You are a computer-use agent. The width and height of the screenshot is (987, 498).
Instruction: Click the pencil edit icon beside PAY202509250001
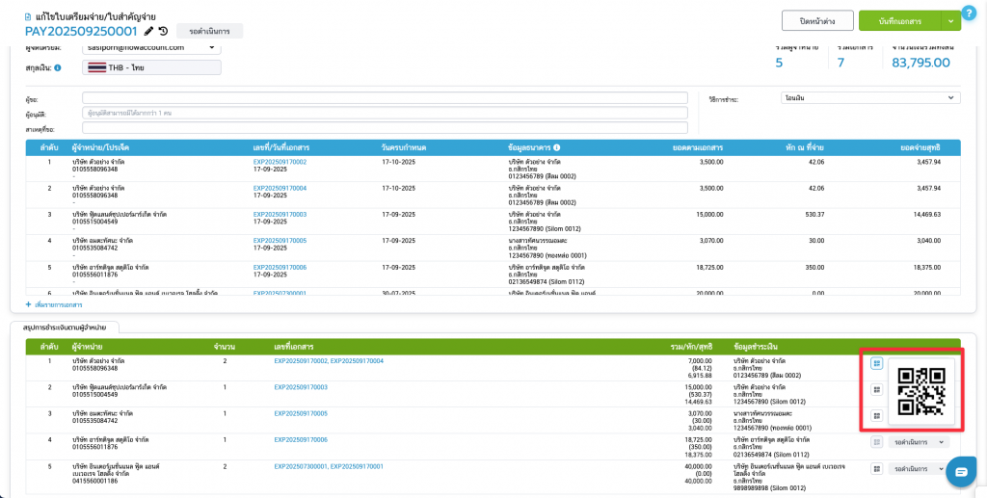tap(148, 31)
